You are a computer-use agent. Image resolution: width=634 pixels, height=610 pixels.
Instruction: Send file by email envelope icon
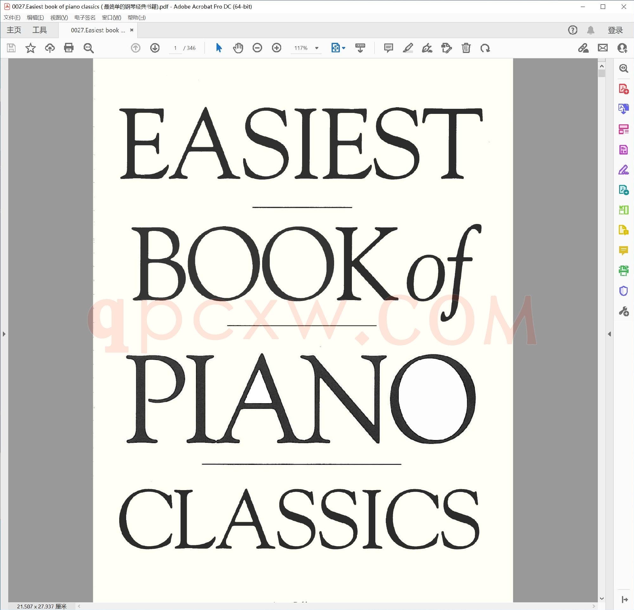coord(603,48)
